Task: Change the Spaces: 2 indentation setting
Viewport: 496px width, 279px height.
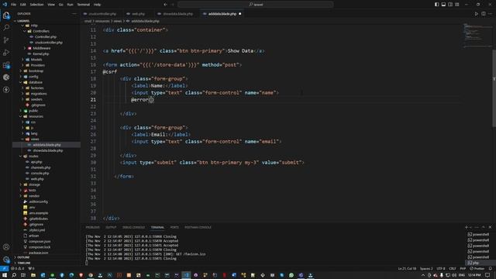Action: click(x=426, y=269)
